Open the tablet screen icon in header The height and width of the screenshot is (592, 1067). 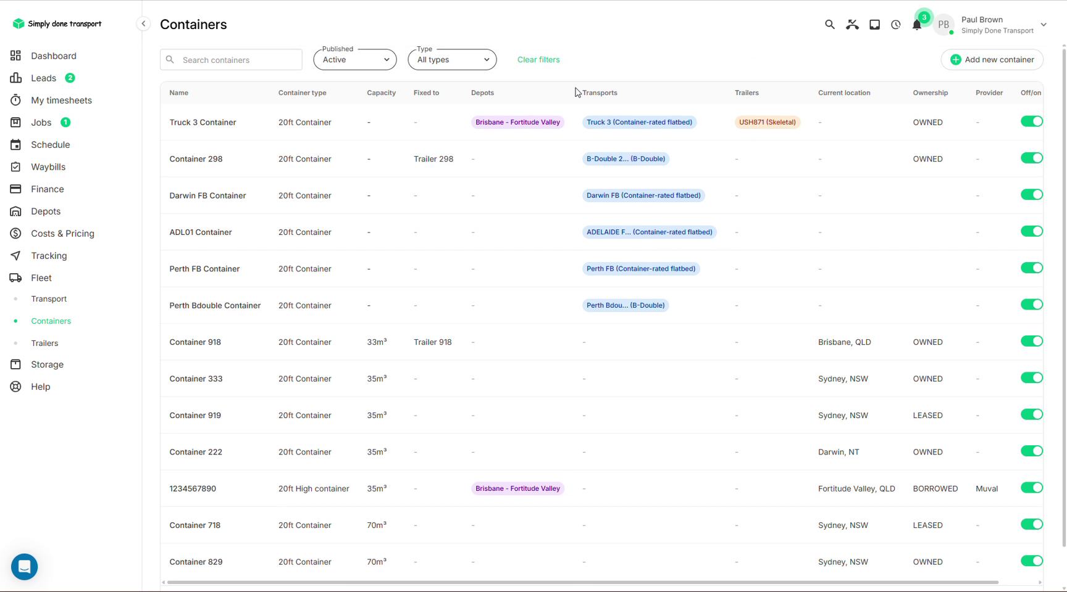pos(874,25)
